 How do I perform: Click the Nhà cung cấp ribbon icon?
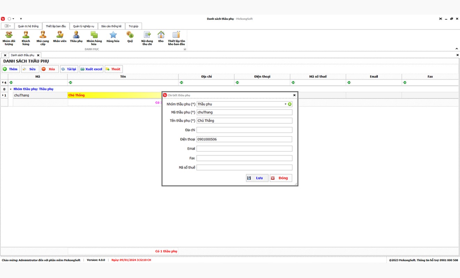coord(43,35)
